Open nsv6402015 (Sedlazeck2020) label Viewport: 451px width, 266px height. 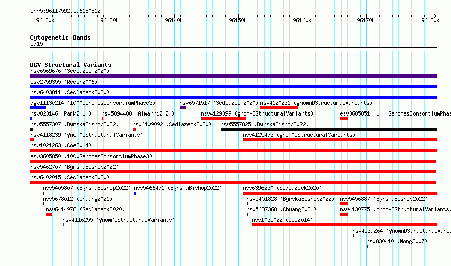tap(70, 177)
